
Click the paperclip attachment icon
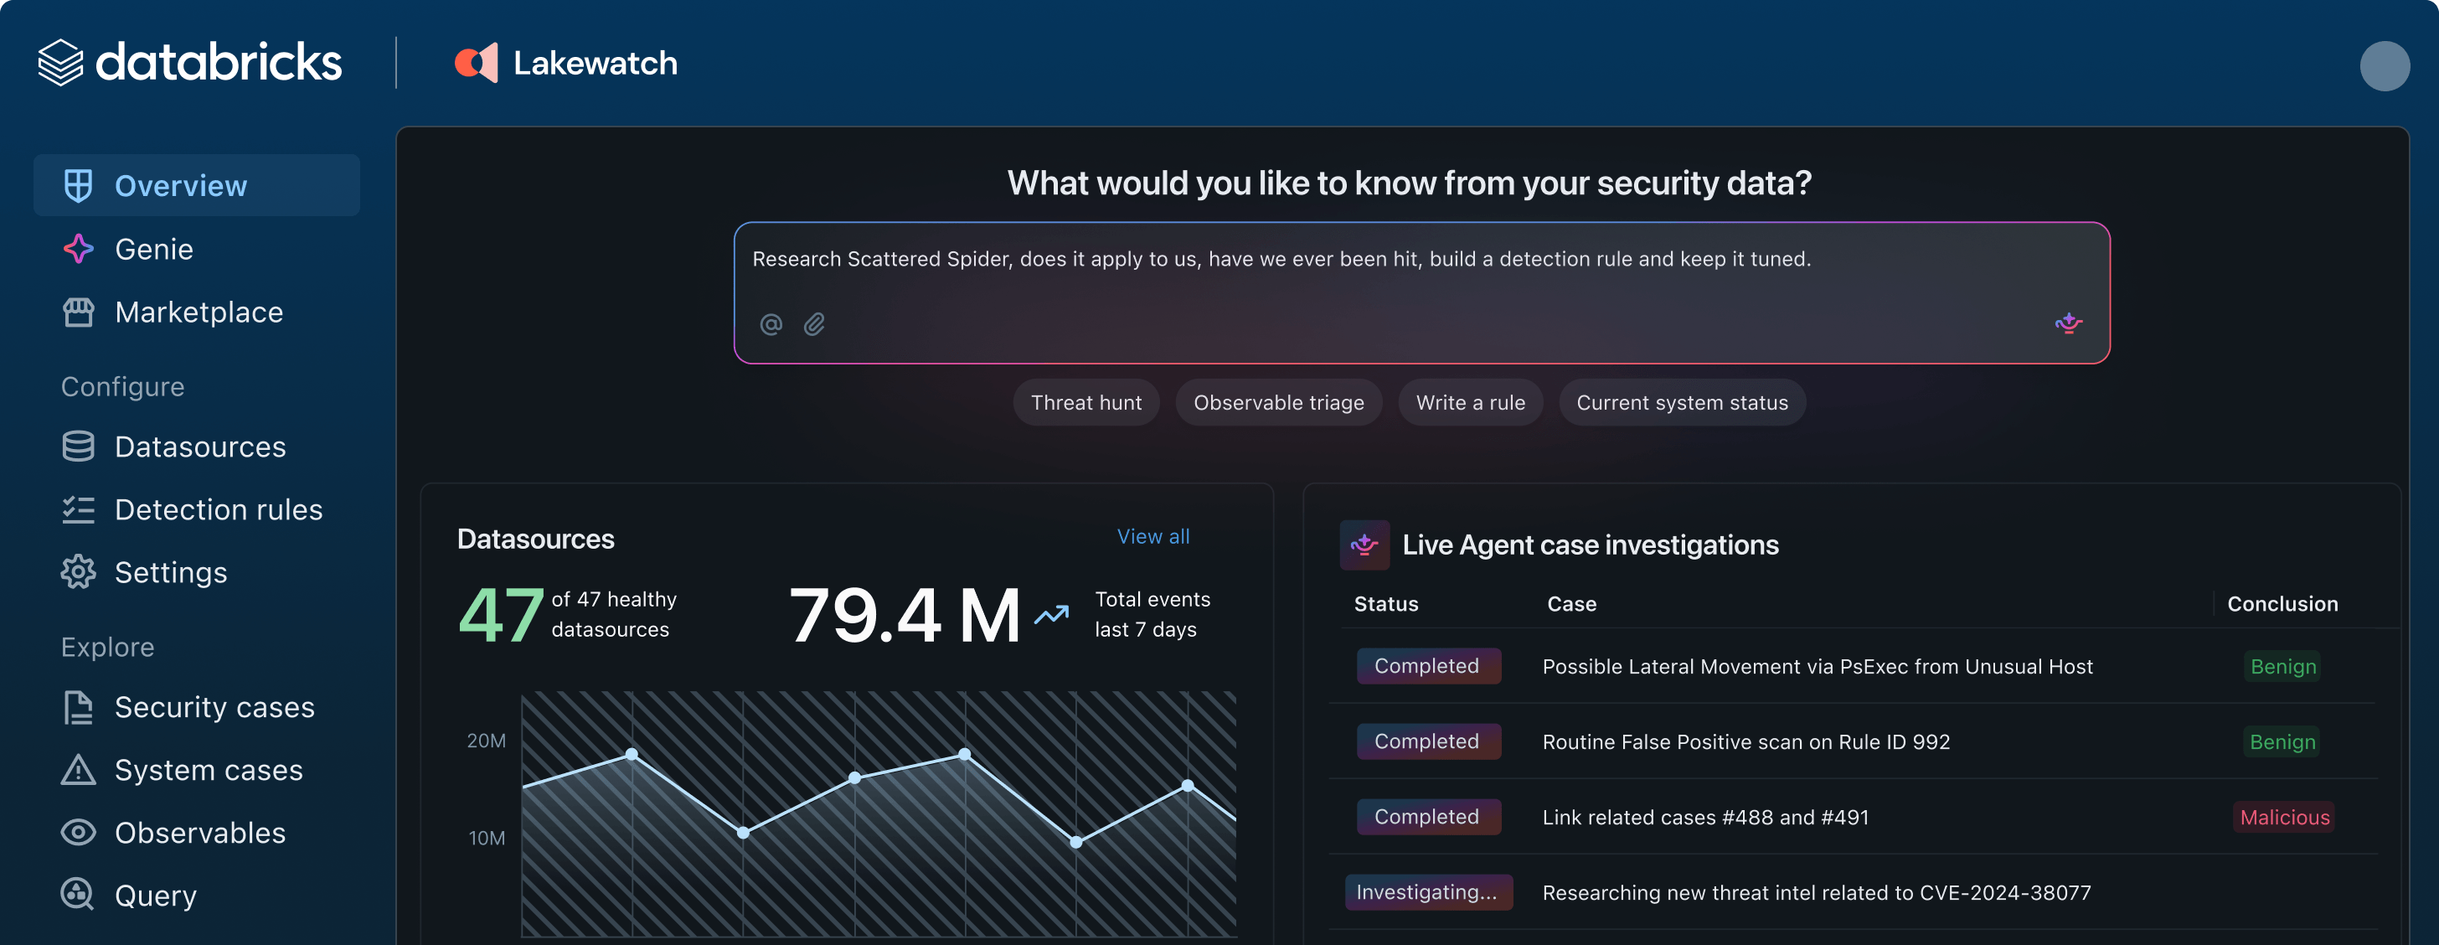coord(814,324)
